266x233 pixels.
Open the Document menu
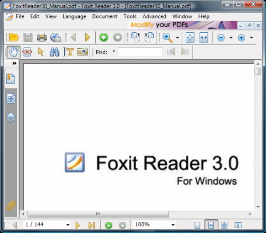[105, 16]
